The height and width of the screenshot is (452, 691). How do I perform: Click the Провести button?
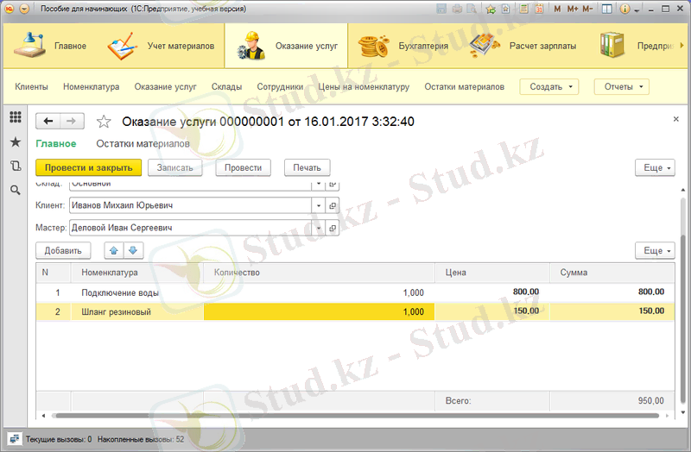click(x=244, y=167)
